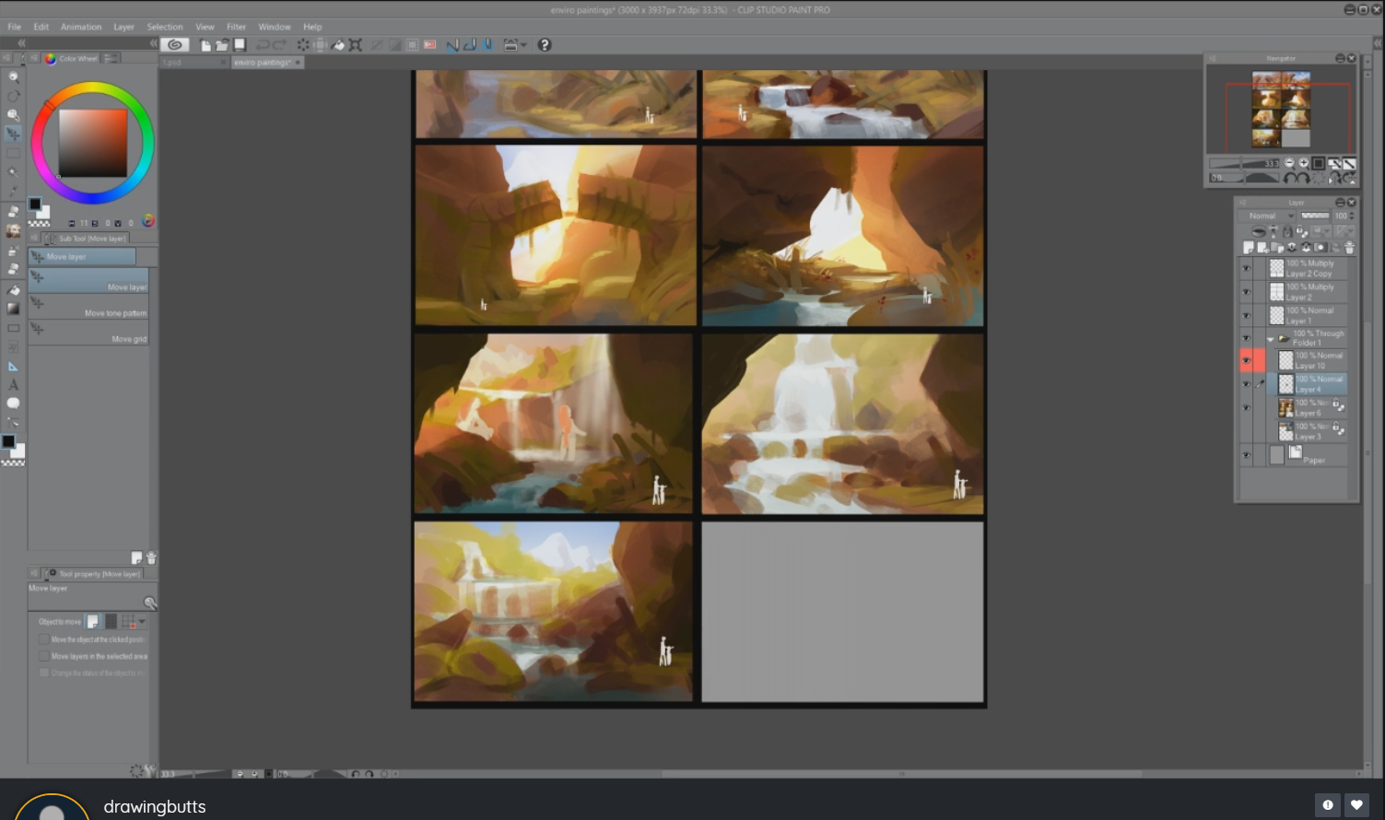Screen dimensions: 1385x820
Task: Hide the Paper layer eye
Action: click(1246, 455)
